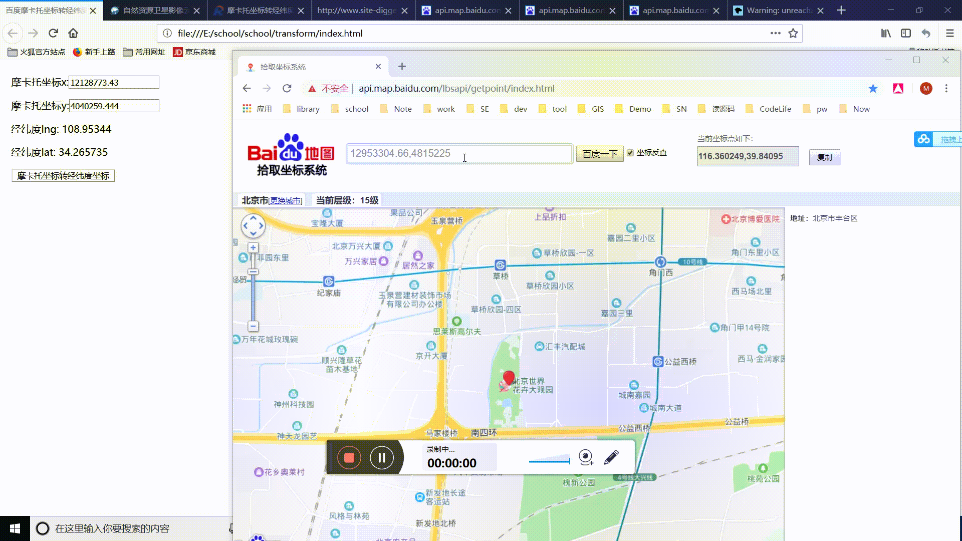The height and width of the screenshot is (541, 962).
Task: Stop the screen recording
Action: (x=349, y=457)
